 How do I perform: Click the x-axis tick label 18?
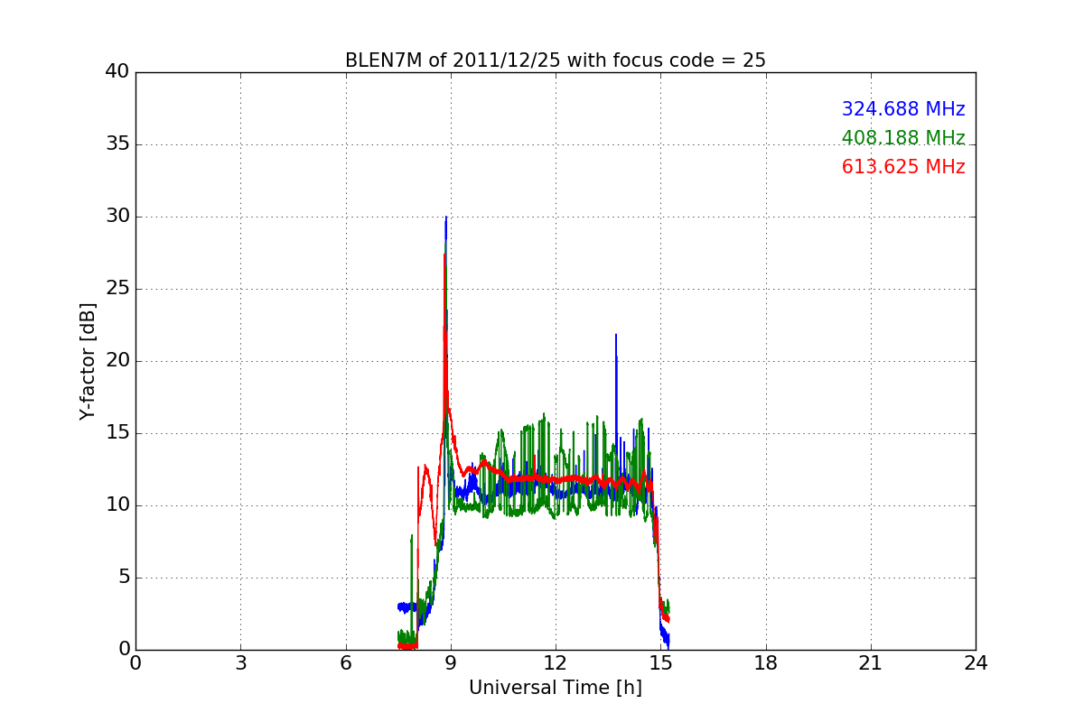tap(765, 663)
